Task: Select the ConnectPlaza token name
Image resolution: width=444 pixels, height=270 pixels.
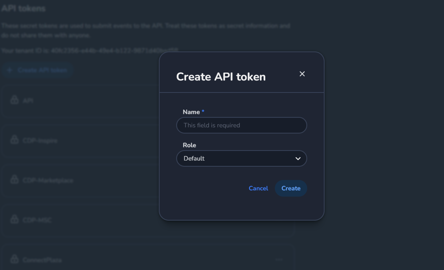Action: tap(42, 260)
